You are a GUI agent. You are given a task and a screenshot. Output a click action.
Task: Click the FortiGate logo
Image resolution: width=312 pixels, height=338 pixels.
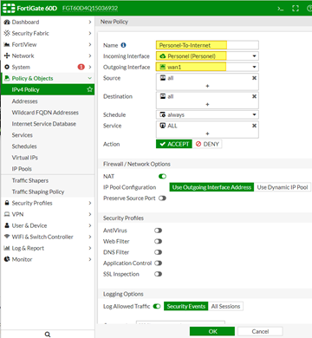(9, 8)
